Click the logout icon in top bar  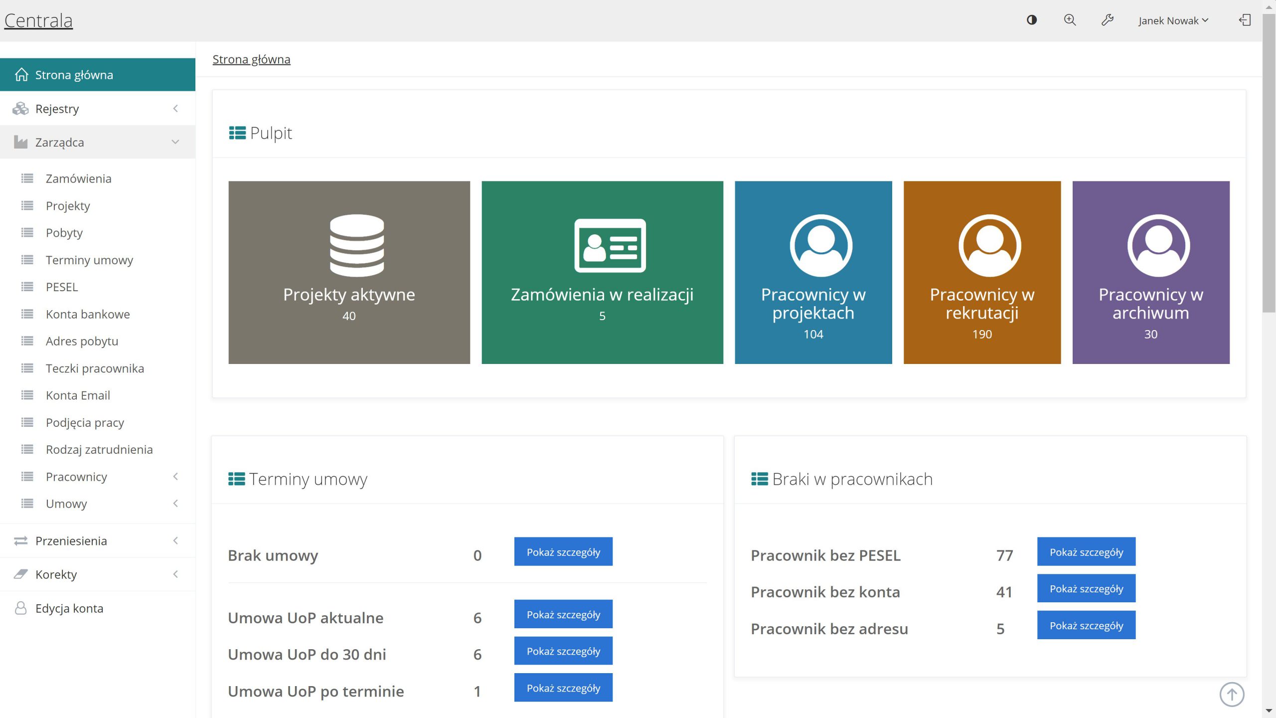(1245, 20)
